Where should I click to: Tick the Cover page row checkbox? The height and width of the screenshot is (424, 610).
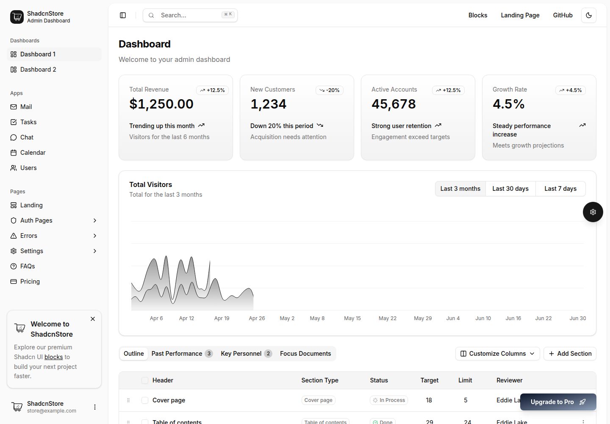[145, 400]
